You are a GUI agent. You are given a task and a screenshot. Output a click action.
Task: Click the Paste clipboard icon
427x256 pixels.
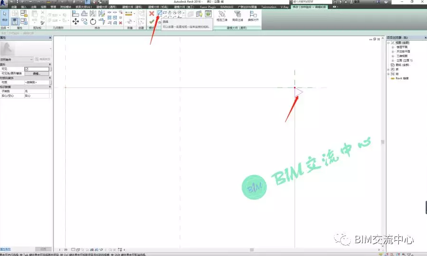[35, 14]
